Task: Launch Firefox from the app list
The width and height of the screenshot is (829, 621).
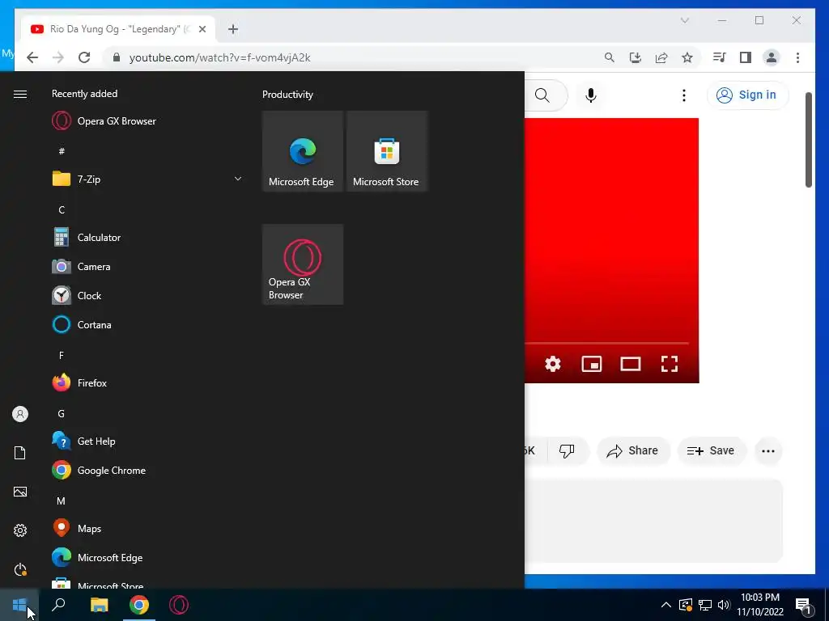Action: pyautogui.click(x=146, y=382)
